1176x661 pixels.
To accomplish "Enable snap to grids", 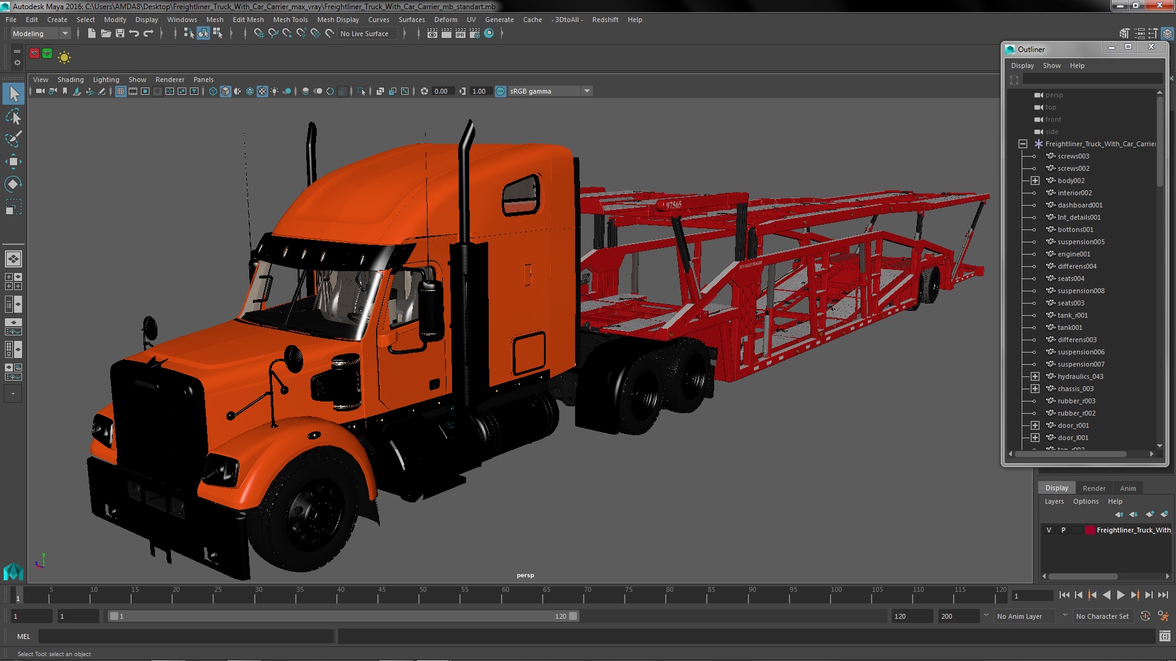I will pyautogui.click(x=259, y=34).
